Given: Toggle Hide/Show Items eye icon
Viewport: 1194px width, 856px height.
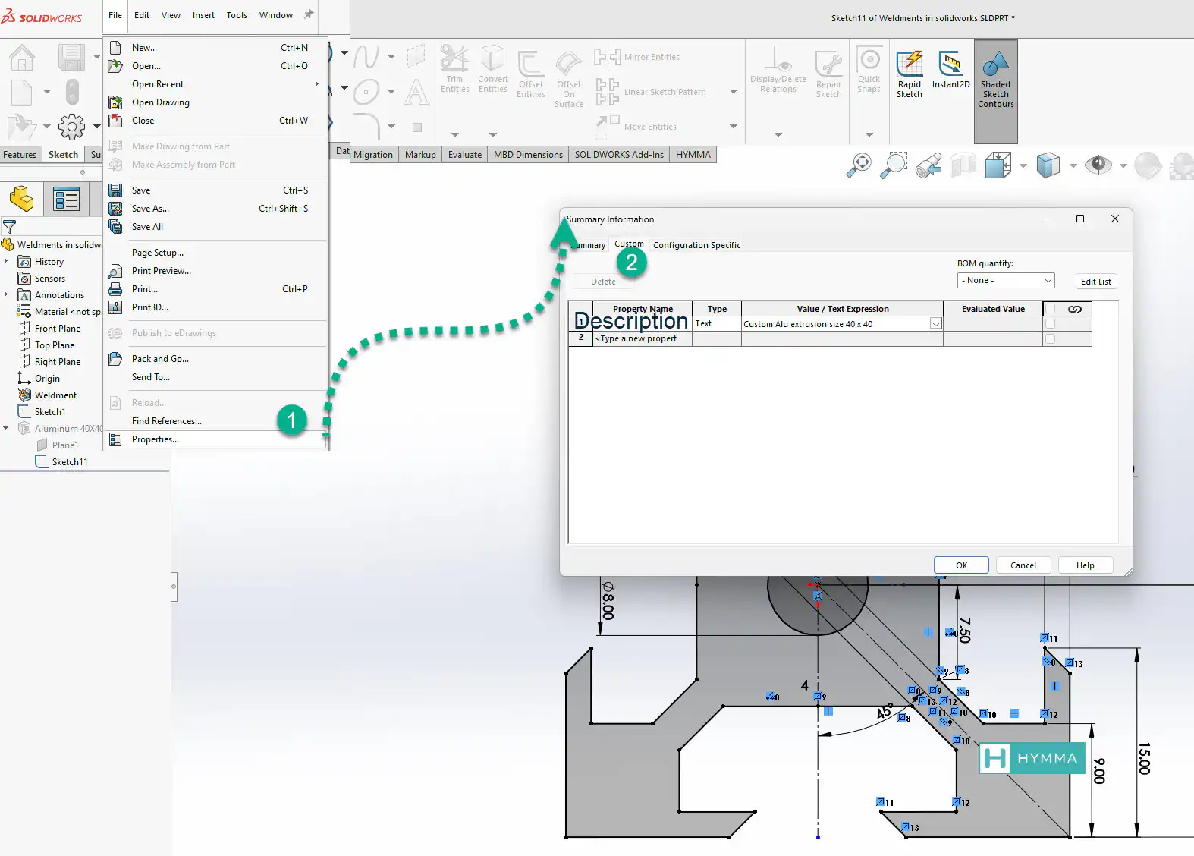Looking at the screenshot, I should [1098, 165].
